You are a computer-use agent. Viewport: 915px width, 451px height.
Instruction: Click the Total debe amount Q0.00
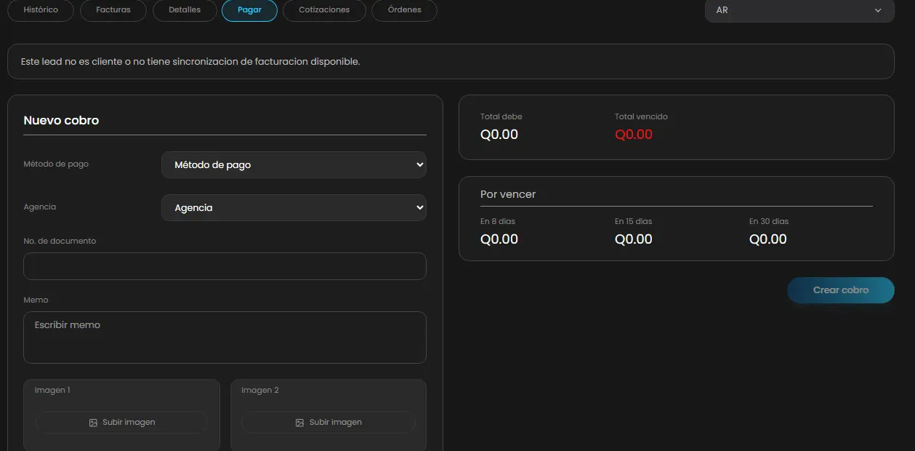[499, 135]
